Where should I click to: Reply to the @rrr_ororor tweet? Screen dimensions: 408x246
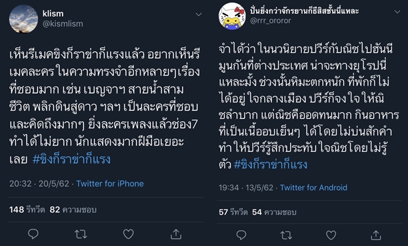click(x=241, y=235)
